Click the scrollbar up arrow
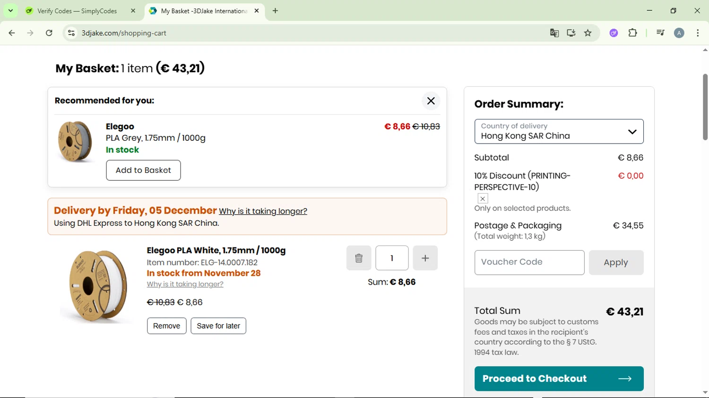Screen dimensions: 709x398 (705, 50)
